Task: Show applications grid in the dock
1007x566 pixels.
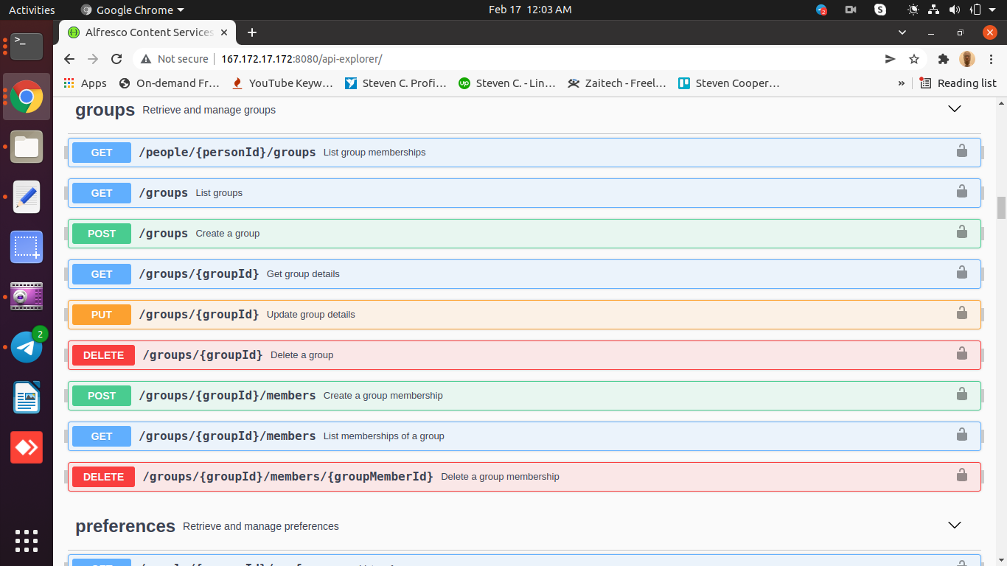Action: tap(27, 541)
